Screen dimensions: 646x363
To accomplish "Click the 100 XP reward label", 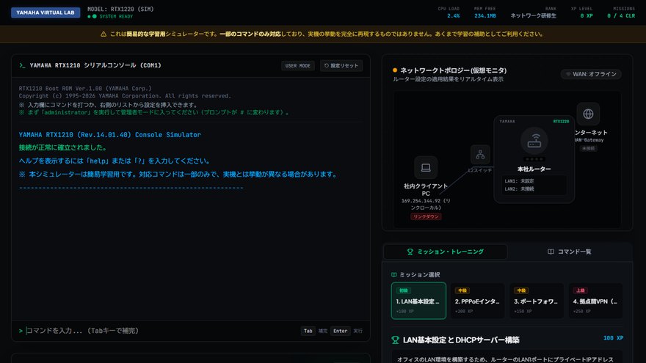I will click(x=613, y=338).
